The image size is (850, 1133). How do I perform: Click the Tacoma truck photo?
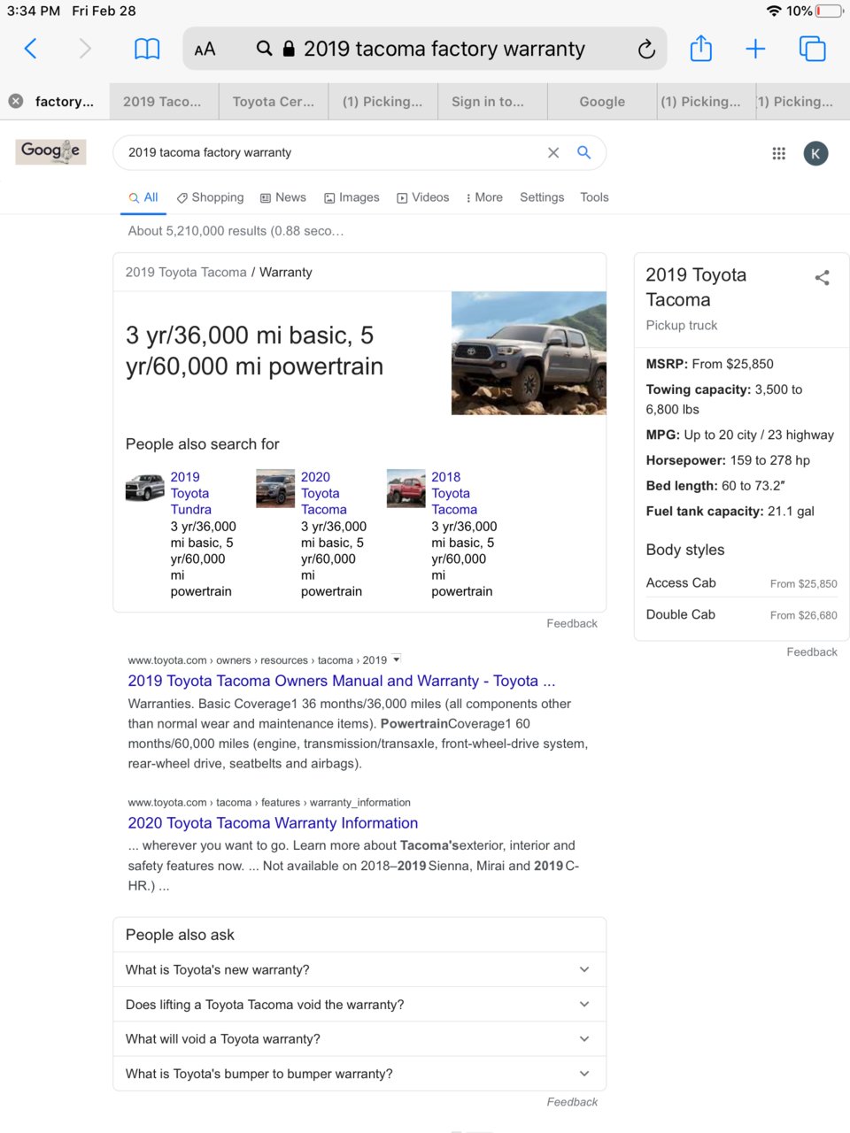[529, 352]
